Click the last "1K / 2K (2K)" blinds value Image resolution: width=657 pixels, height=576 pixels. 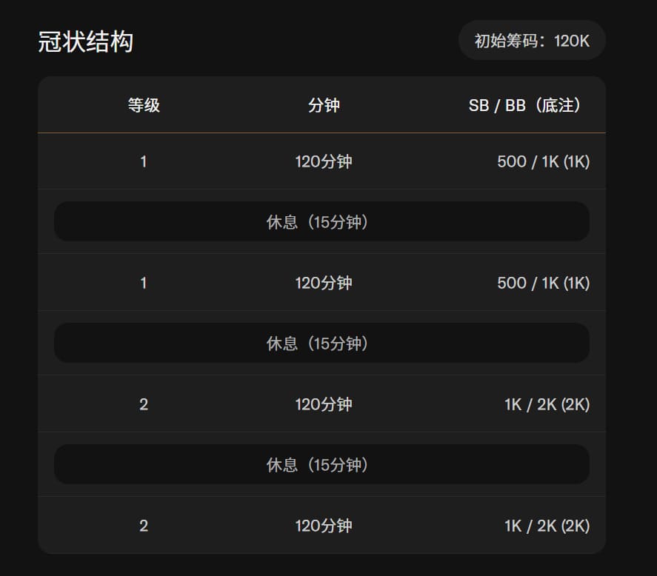click(547, 526)
